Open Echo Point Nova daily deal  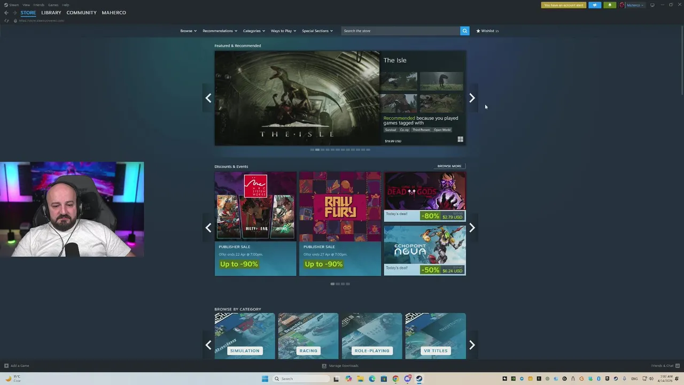pos(425,250)
